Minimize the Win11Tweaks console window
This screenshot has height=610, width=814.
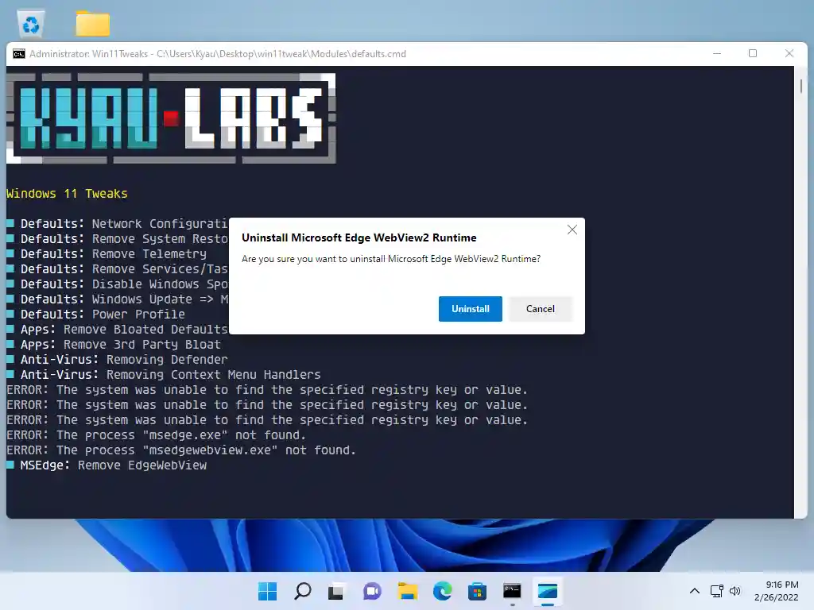tap(717, 53)
